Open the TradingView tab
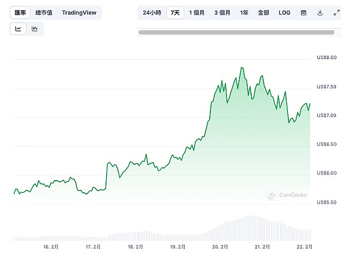344x257 pixels. pos(80,12)
